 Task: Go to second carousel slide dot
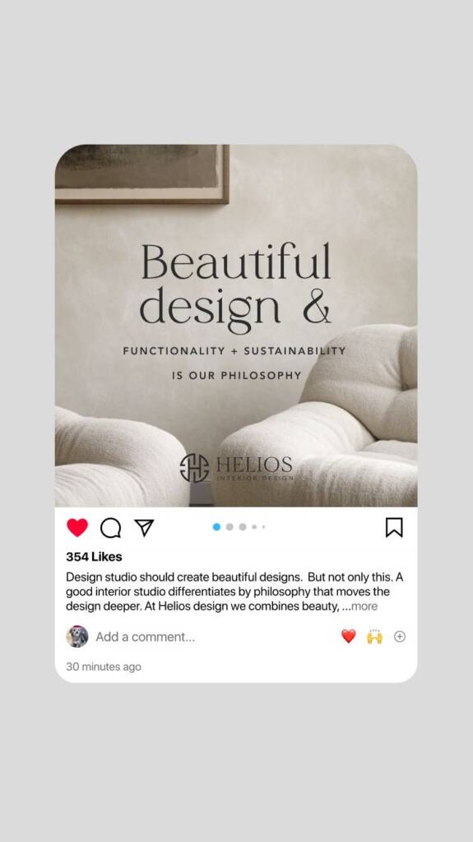[x=230, y=527]
